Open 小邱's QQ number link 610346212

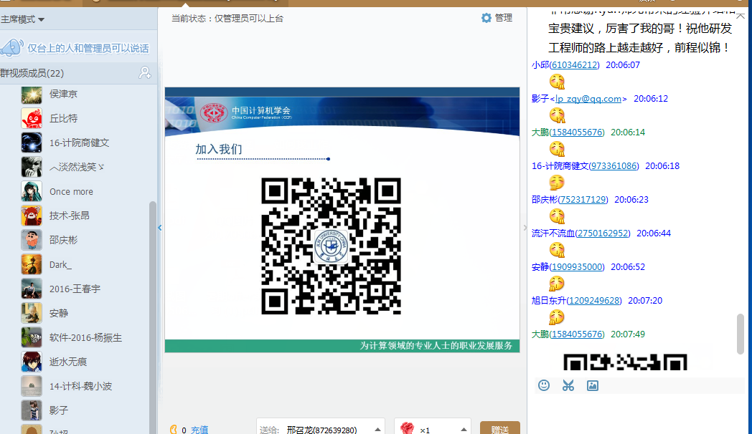point(574,64)
